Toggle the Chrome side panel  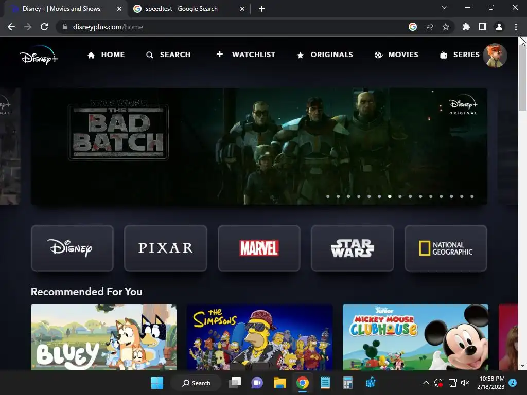coord(483,27)
